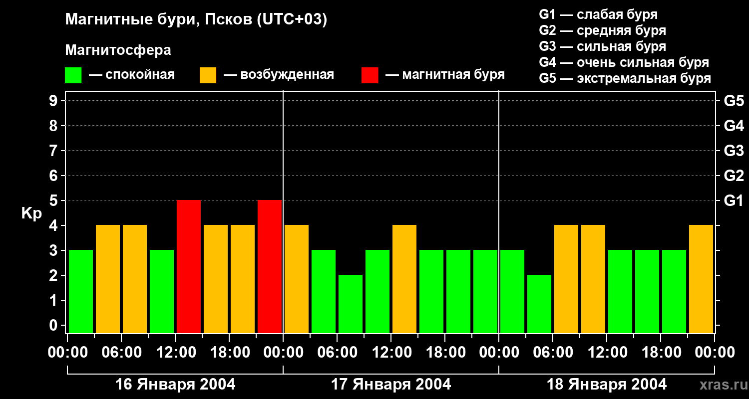Click the red bar for 21:00–00:00 on 16 January
Viewport: 749px width, 399px height.
(270, 266)
